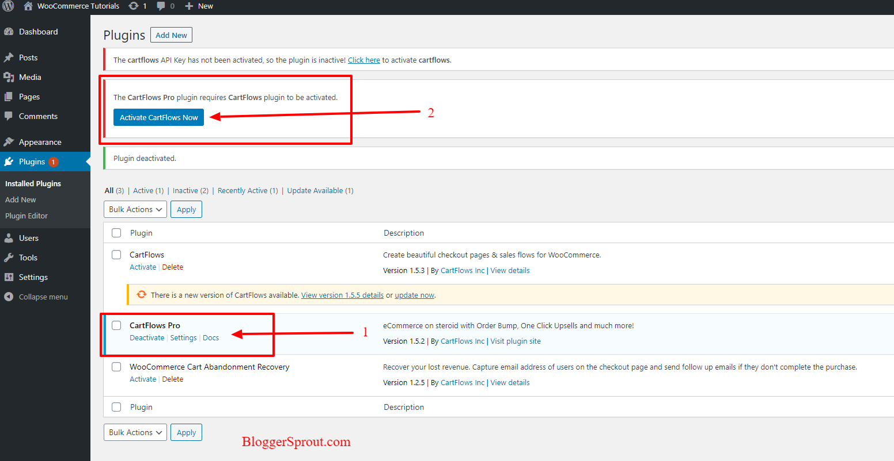The image size is (894, 461).
Task: Click CartFlows Inc author link in CartFlows Pro row
Action: coord(463,341)
